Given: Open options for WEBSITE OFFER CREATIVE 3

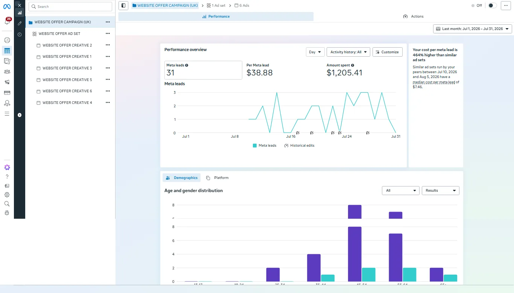Looking at the screenshot, I should [x=108, y=68].
